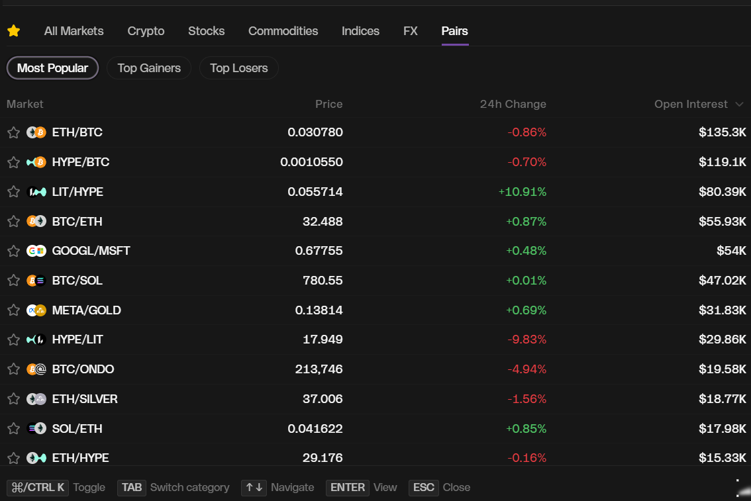Click the +10.91% change value
The height and width of the screenshot is (501, 751).
pyautogui.click(x=523, y=192)
